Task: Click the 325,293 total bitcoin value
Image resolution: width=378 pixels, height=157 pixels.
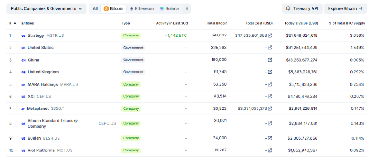Action: pos(219,48)
